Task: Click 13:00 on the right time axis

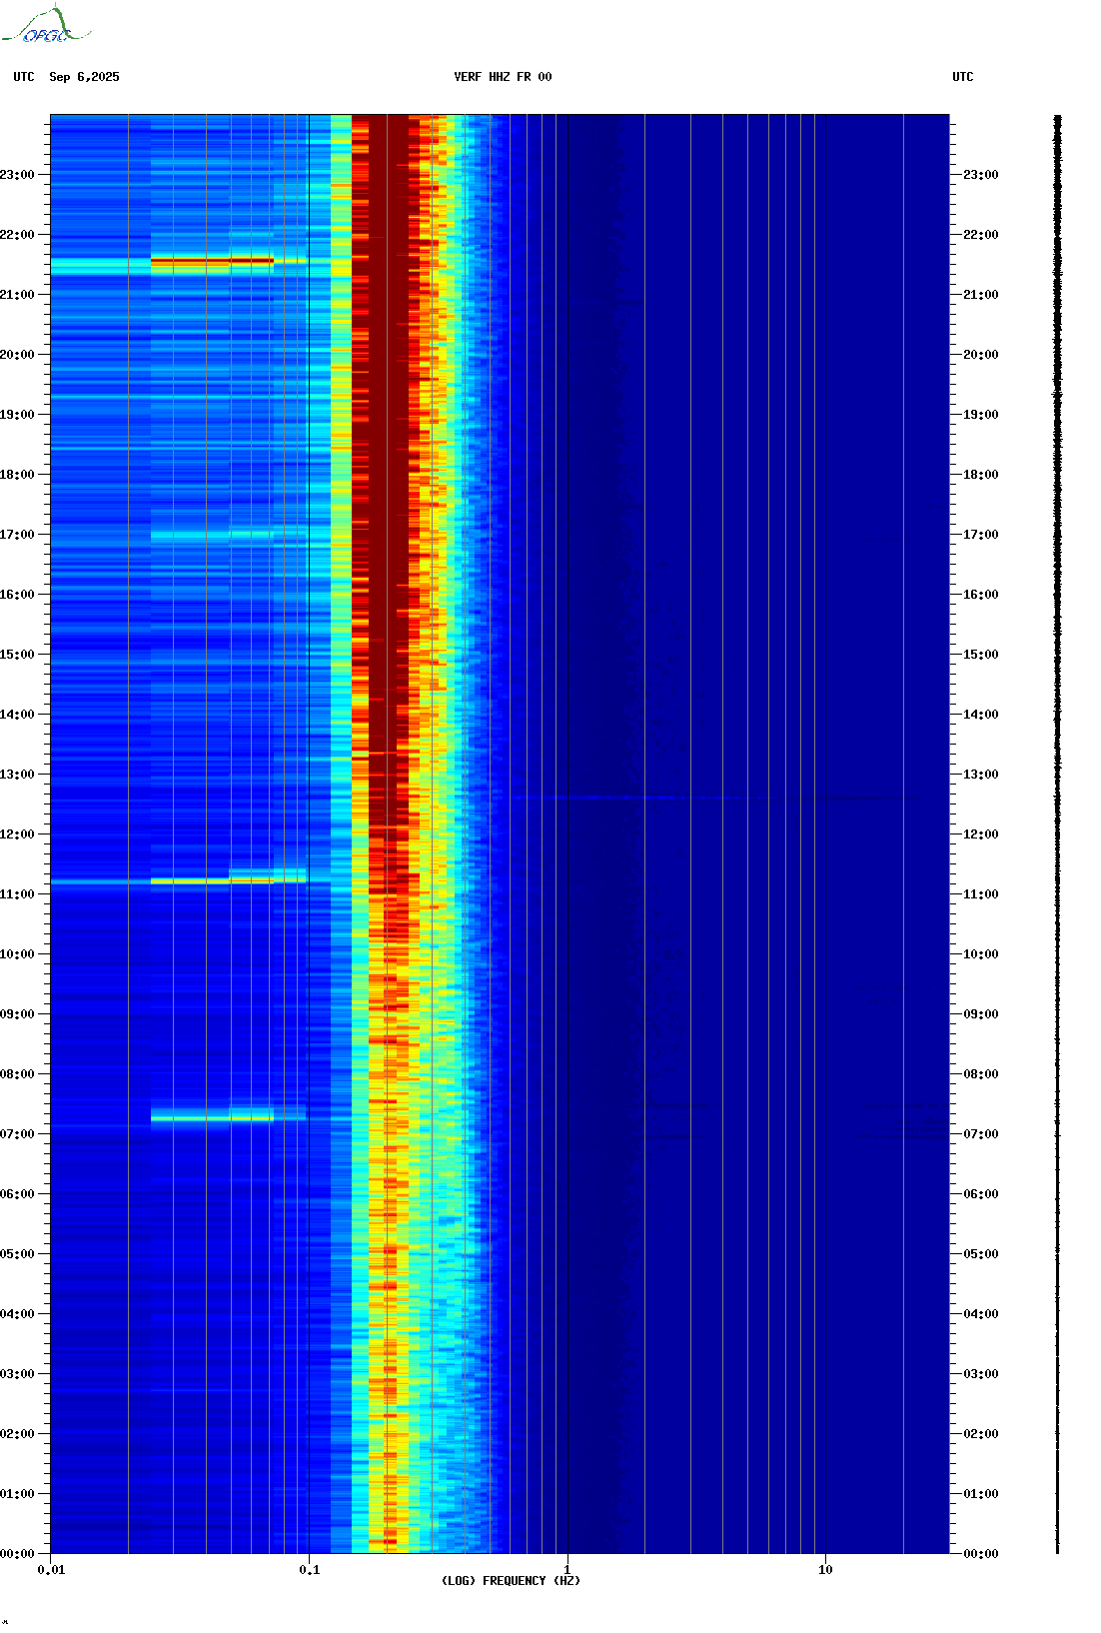Action: 981,775
